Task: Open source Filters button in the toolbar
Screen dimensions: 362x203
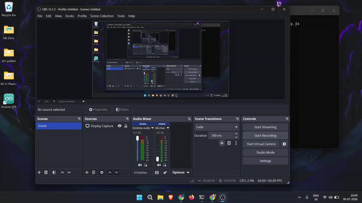Action: tap(122, 110)
